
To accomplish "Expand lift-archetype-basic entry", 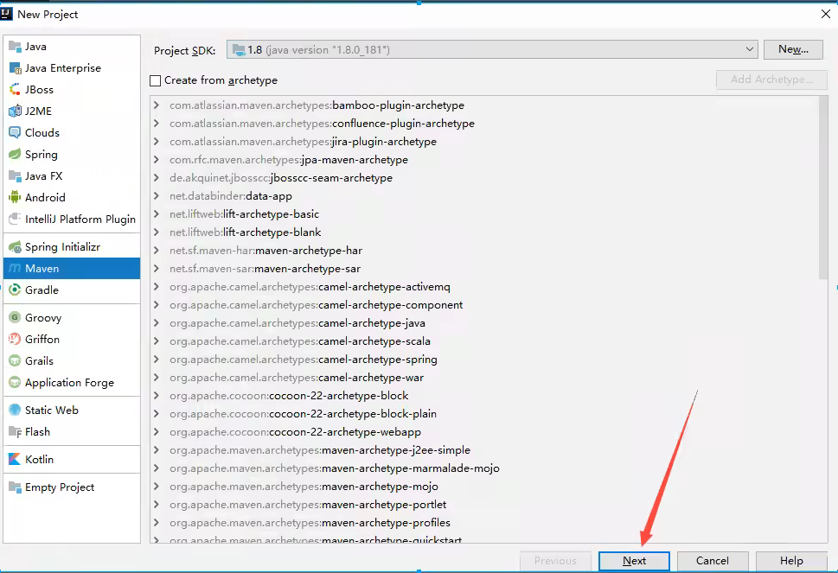I will 157,214.
